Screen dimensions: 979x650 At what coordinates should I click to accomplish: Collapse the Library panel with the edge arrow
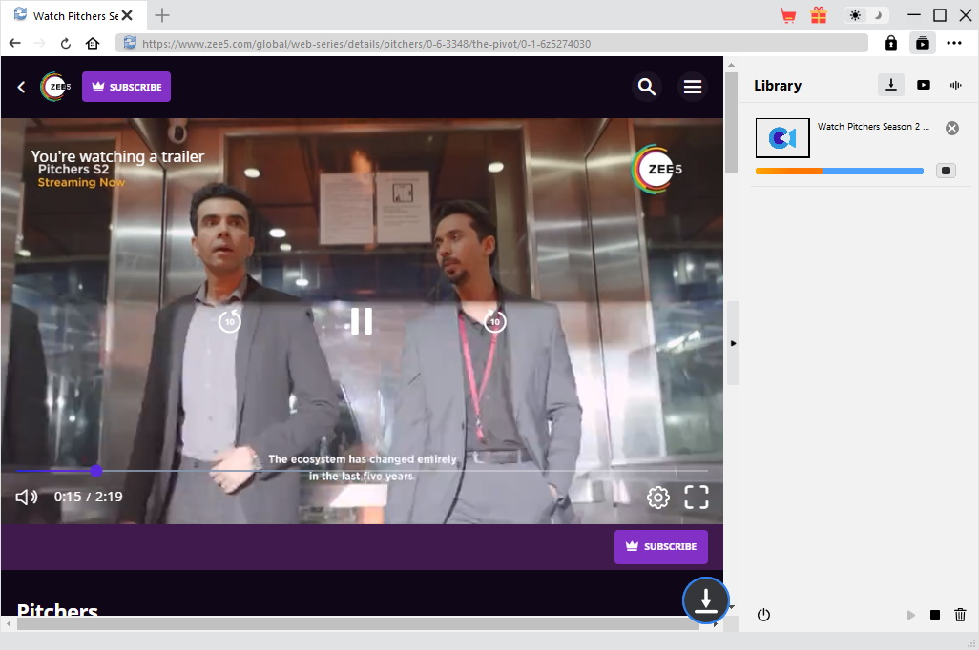point(733,343)
